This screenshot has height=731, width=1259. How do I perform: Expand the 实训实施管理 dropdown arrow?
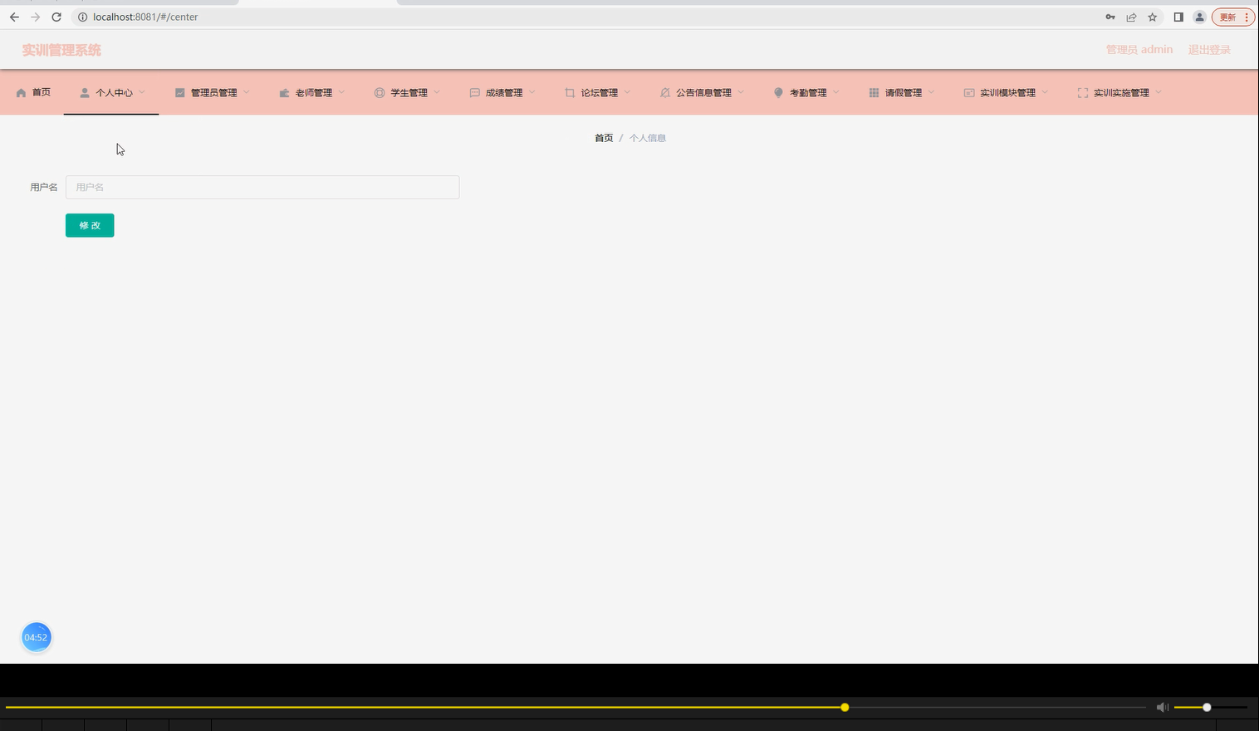[x=1159, y=92]
